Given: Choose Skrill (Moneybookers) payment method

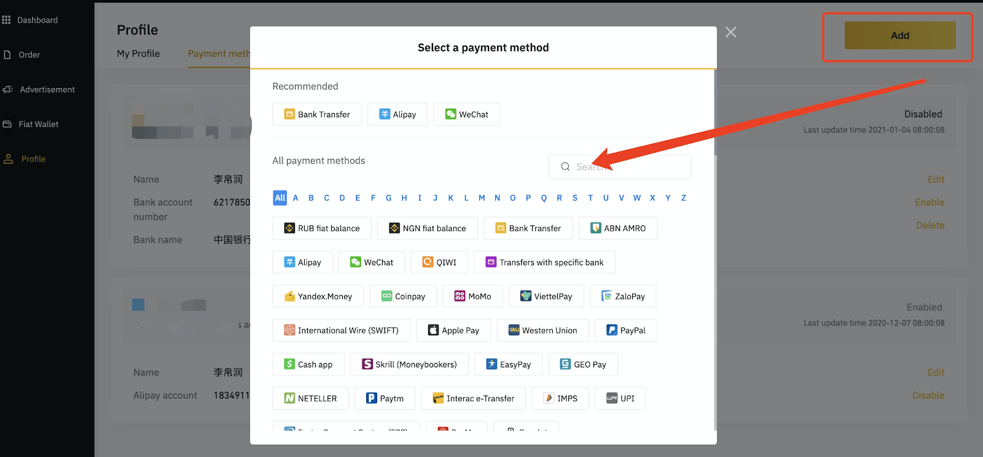Looking at the screenshot, I should tap(409, 364).
